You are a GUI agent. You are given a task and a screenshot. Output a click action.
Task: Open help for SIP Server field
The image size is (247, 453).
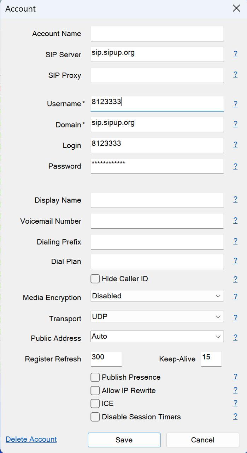coord(235,54)
